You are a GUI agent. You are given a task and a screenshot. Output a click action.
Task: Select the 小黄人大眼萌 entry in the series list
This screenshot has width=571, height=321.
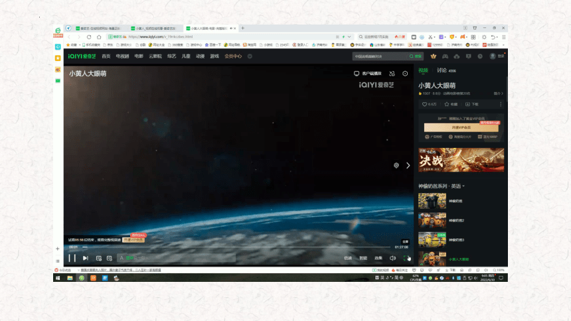click(x=459, y=259)
